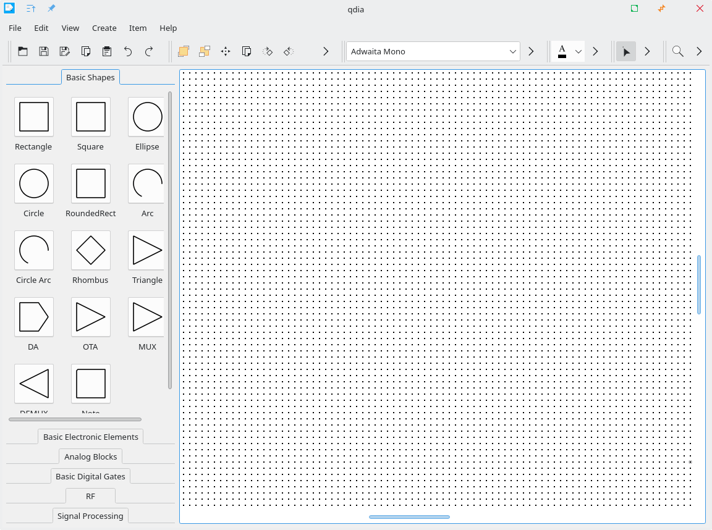Image resolution: width=712 pixels, height=530 pixels.
Task: Toggle the pin window icon in title bar
Action: click(51, 9)
